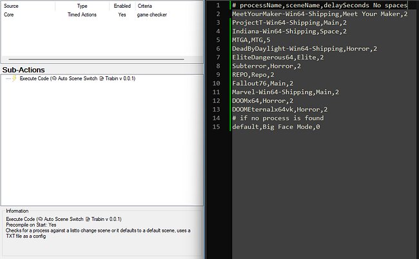Click line number 15 in editor gutter
The height and width of the screenshot is (259, 419).
coord(216,127)
